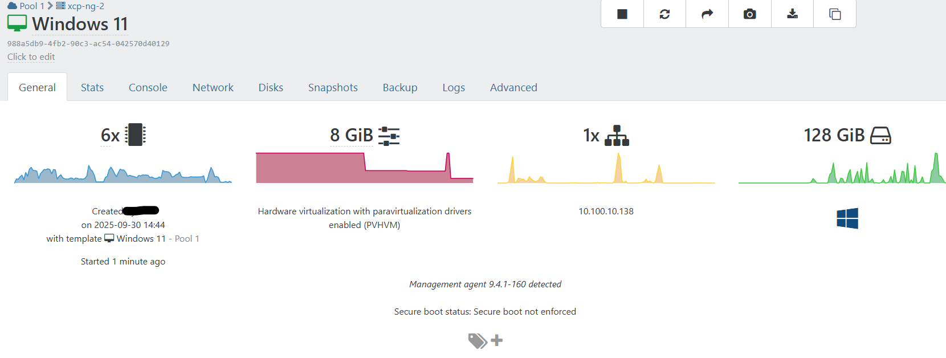
Task: Click the Migrate VM arrow icon
Action: (707, 14)
